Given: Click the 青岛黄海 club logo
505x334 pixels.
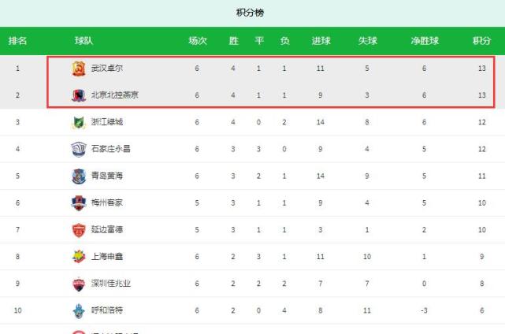Looking at the screenshot, I should click(79, 176).
